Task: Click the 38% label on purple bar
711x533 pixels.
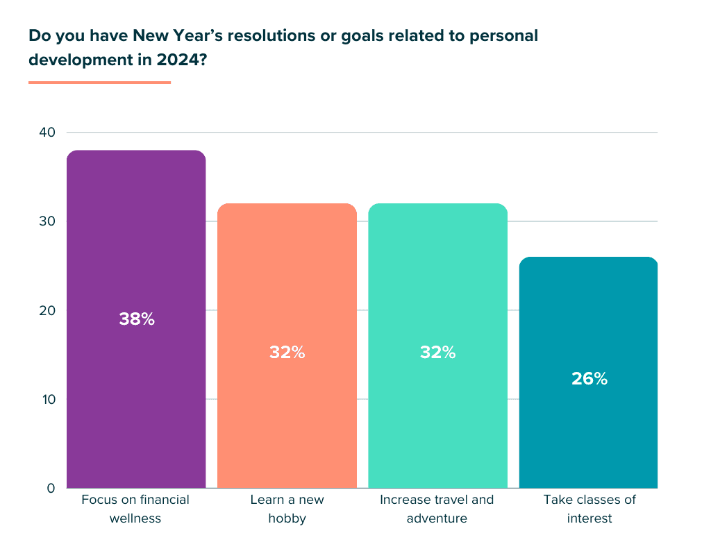Action: (x=136, y=320)
